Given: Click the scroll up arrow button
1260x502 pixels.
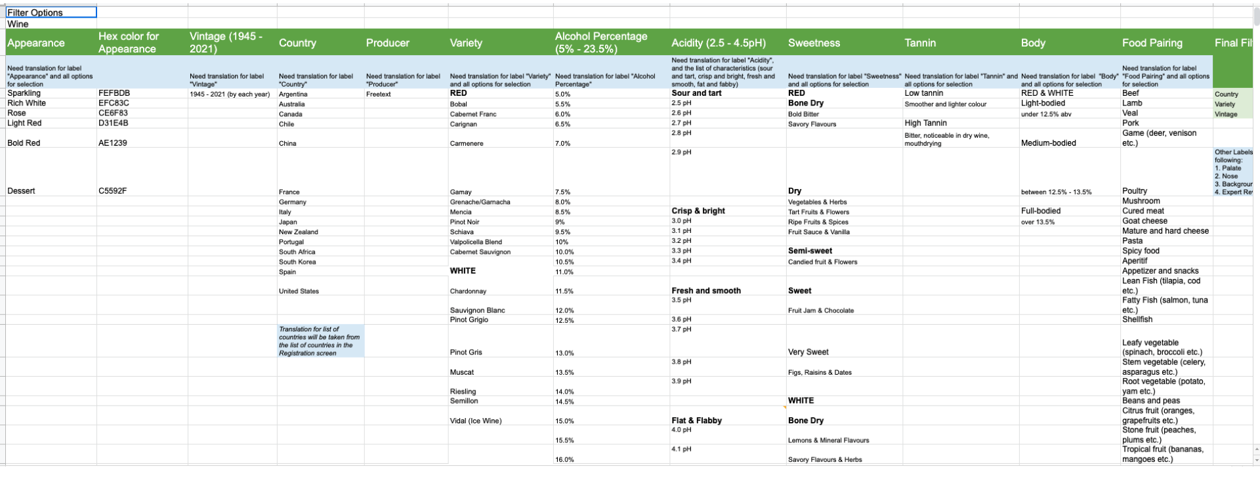Looking at the screenshot, I should [1255, 450].
